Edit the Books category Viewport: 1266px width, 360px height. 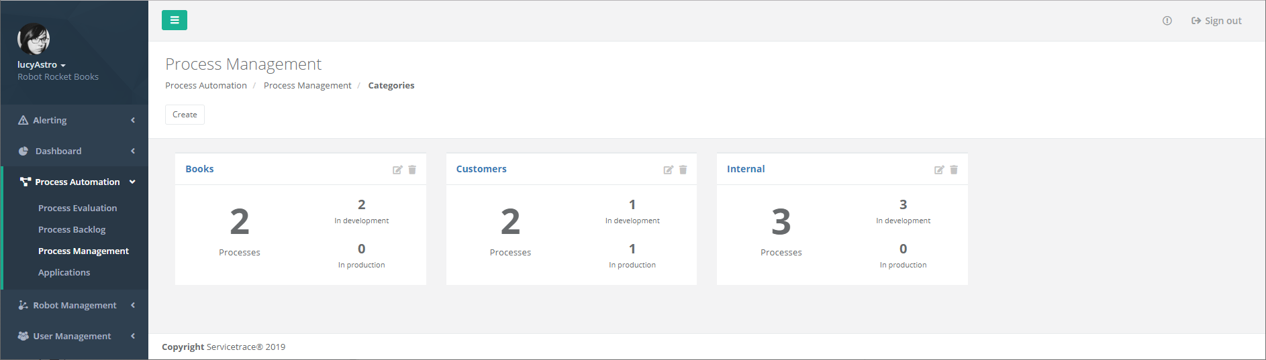pos(397,170)
